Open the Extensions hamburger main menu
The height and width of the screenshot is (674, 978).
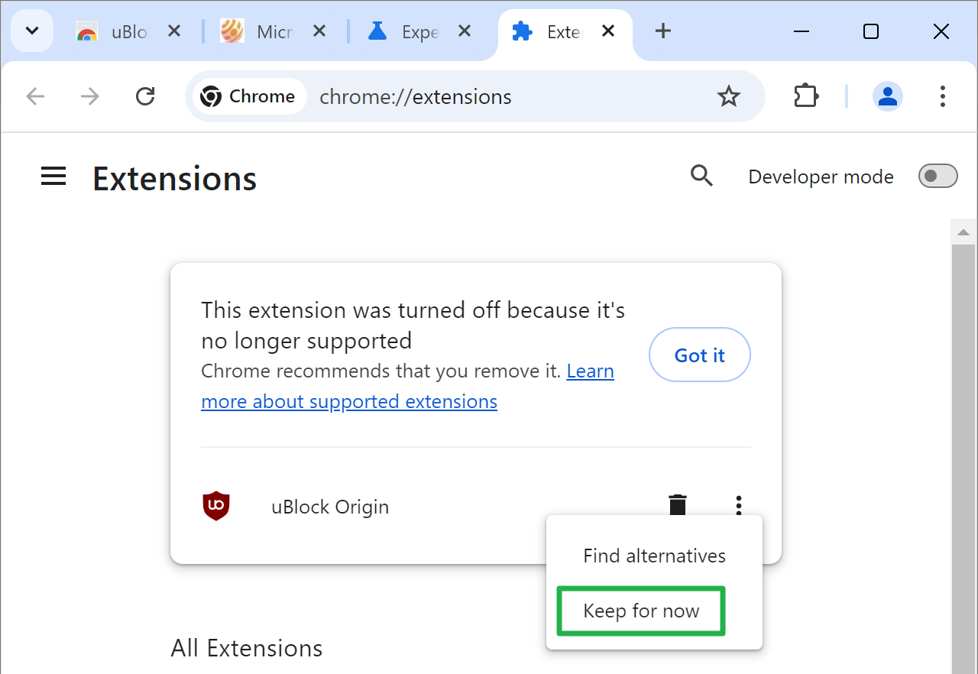53,177
